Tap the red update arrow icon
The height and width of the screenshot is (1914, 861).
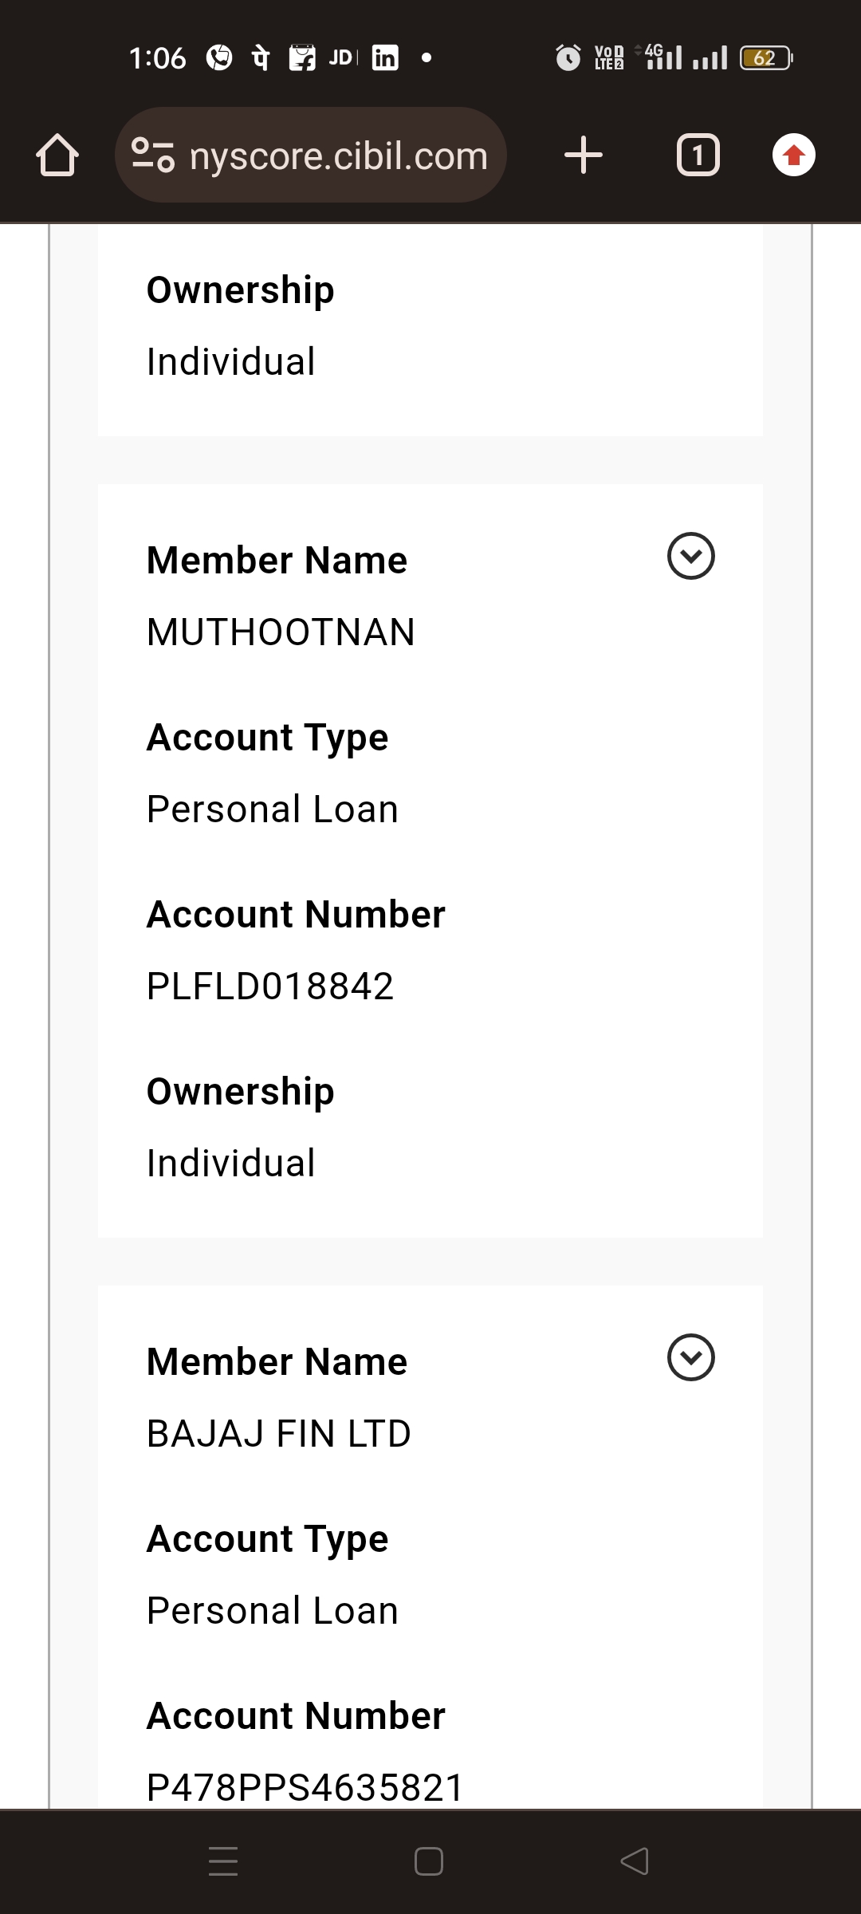click(x=793, y=155)
